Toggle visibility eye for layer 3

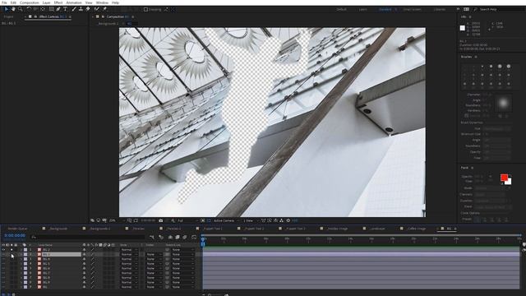pyautogui.click(x=3, y=259)
